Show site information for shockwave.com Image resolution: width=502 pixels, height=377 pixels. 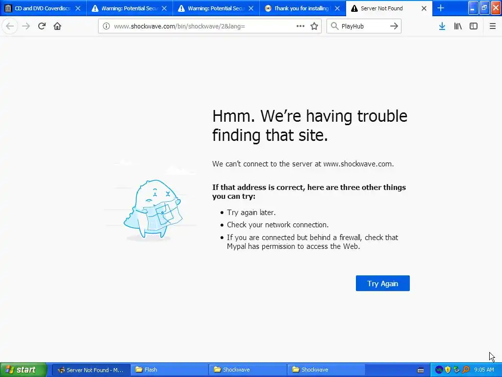click(x=106, y=27)
